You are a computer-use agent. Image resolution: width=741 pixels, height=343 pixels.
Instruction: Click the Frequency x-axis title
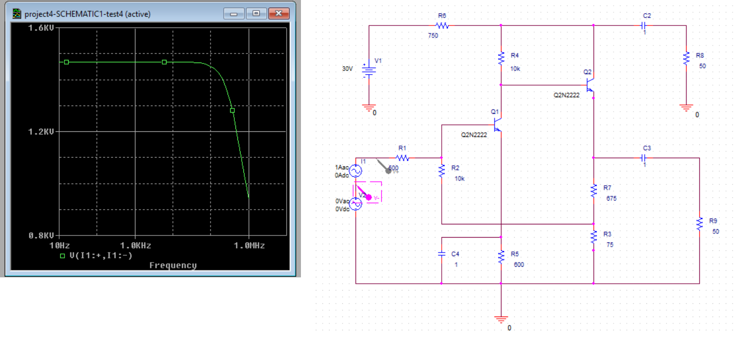click(x=172, y=265)
